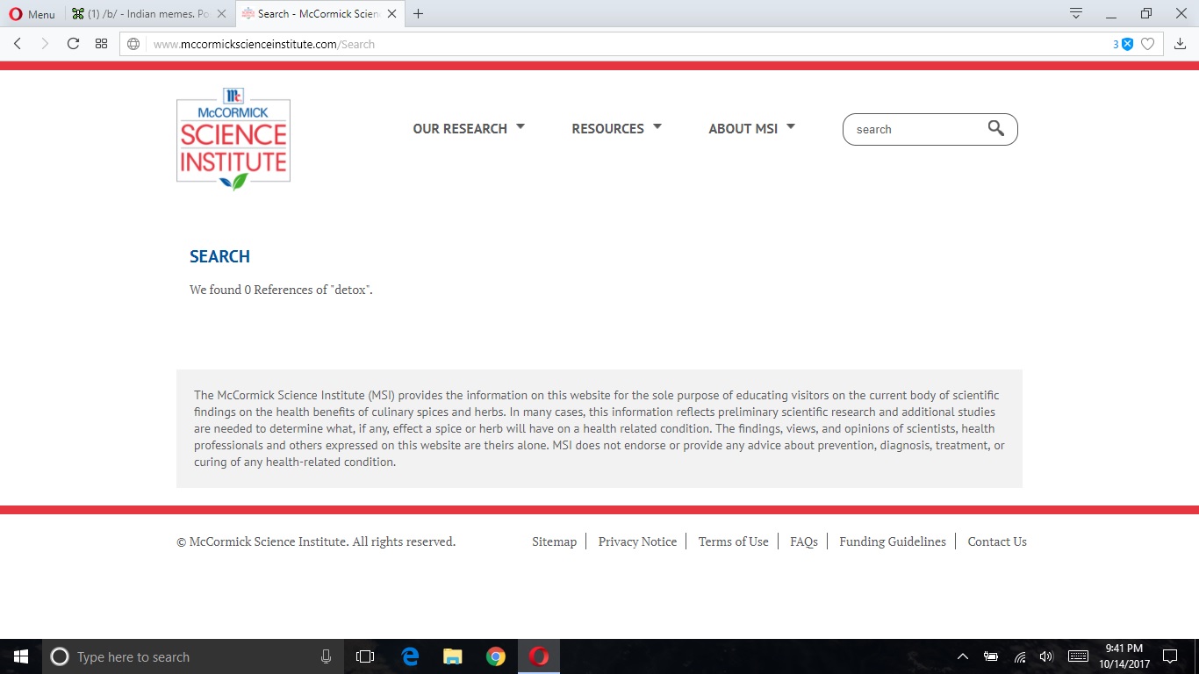Open the Funding Guidelines link
1199x674 pixels.
[893, 541]
